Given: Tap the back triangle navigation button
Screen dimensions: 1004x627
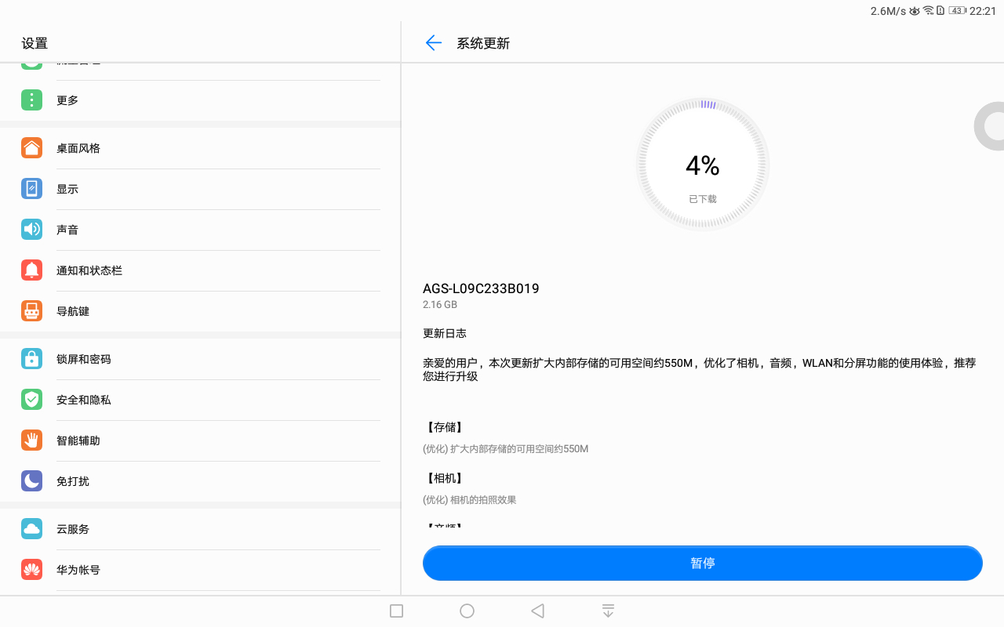Looking at the screenshot, I should coord(537,611).
